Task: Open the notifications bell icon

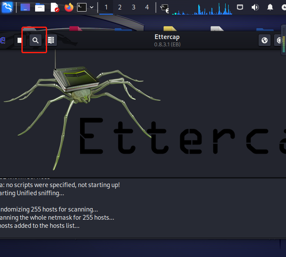Action: click(x=270, y=7)
